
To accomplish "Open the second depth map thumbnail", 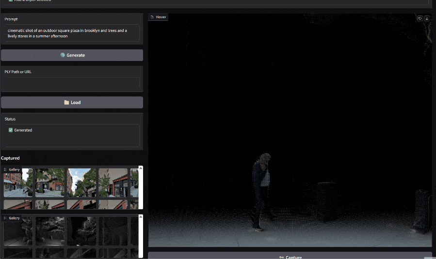I will 50,231.
